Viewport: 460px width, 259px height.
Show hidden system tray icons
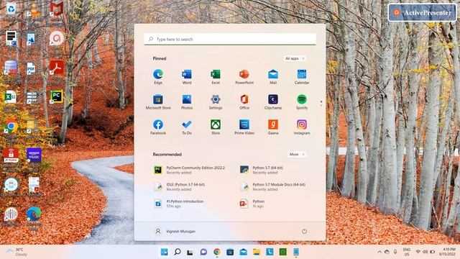(x=379, y=252)
